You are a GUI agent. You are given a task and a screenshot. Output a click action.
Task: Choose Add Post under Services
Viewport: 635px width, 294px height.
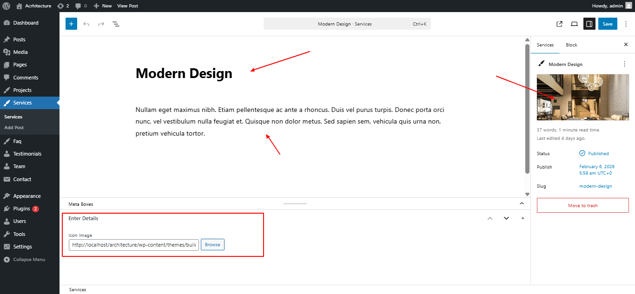click(x=14, y=127)
